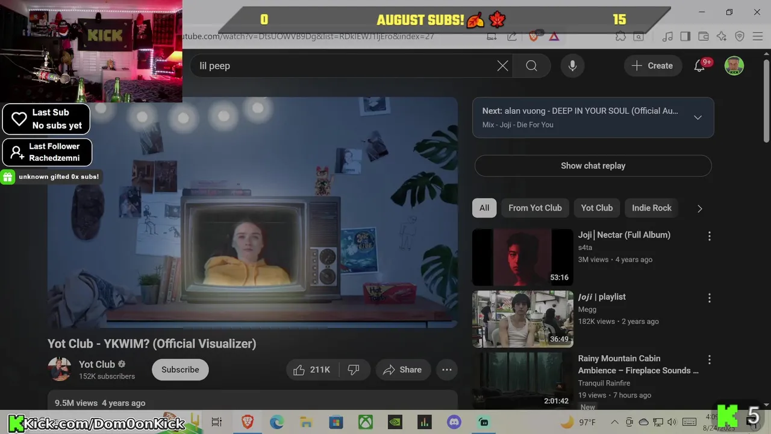
Task: Click the YouTube search magnifier button
Action: coord(531,66)
